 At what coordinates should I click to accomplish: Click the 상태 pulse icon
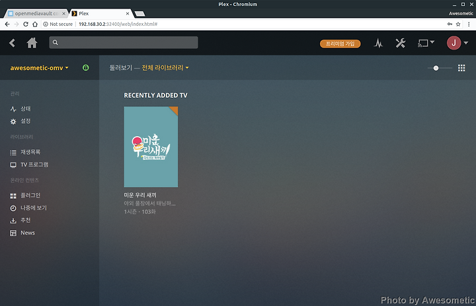tap(13, 108)
